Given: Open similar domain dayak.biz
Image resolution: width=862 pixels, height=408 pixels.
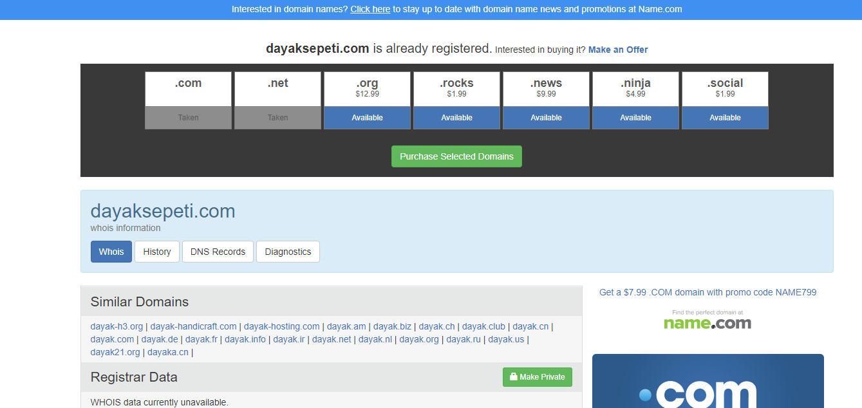Looking at the screenshot, I should pos(392,326).
